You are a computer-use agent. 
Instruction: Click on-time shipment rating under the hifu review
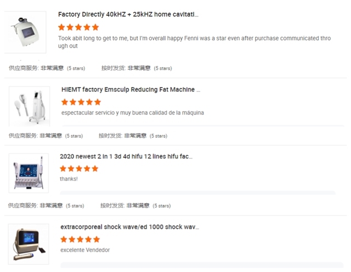[135, 205]
